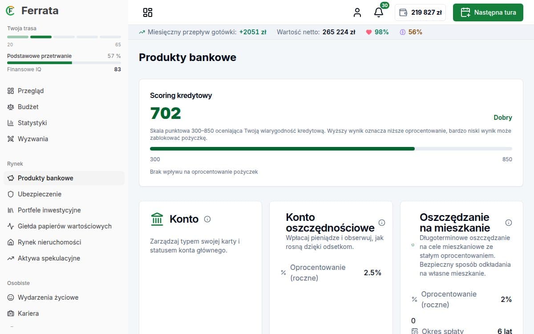Click the Budżet scales icon

click(11, 107)
